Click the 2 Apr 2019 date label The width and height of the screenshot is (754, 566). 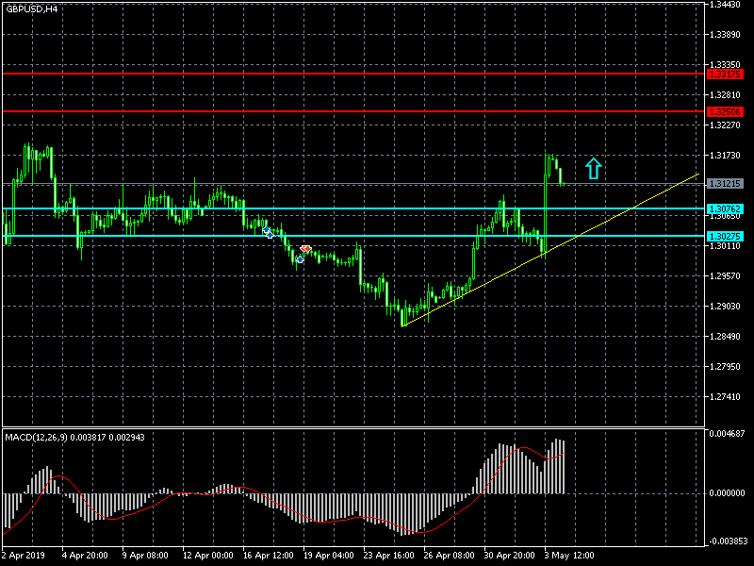[x=24, y=556]
